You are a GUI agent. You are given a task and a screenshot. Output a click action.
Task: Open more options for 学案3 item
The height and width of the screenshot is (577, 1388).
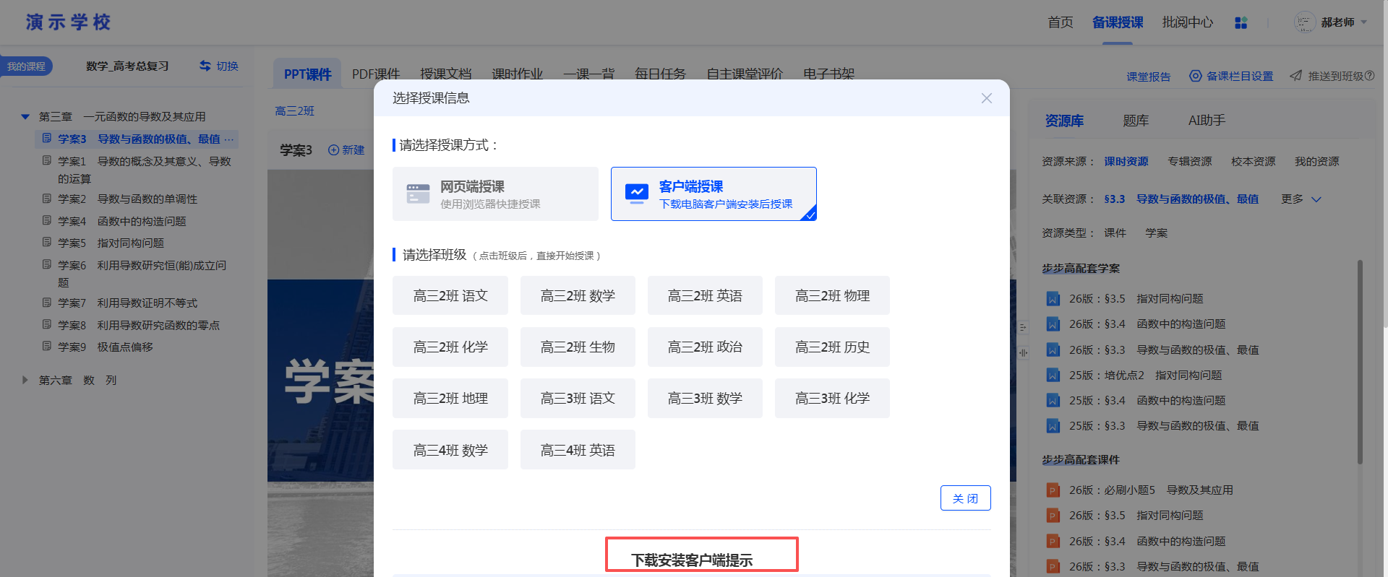(229, 139)
